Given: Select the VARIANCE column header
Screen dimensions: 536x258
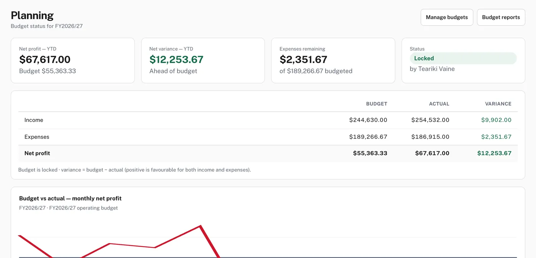Looking at the screenshot, I should pos(498,104).
